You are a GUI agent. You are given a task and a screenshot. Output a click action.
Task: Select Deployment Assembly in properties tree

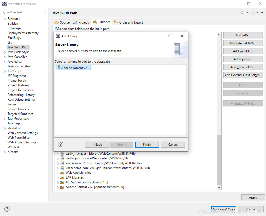pyautogui.click(x=23, y=33)
